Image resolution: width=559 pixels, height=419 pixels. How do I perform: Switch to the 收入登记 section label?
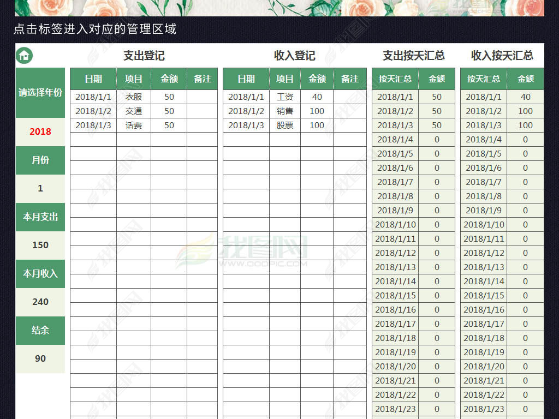(x=294, y=56)
